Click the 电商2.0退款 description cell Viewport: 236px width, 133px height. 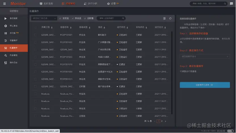(x=104, y=57)
